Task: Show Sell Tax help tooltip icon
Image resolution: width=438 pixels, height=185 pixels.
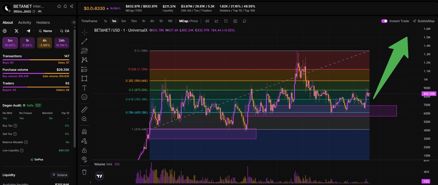Action: pyautogui.click(x=15, y=134)
